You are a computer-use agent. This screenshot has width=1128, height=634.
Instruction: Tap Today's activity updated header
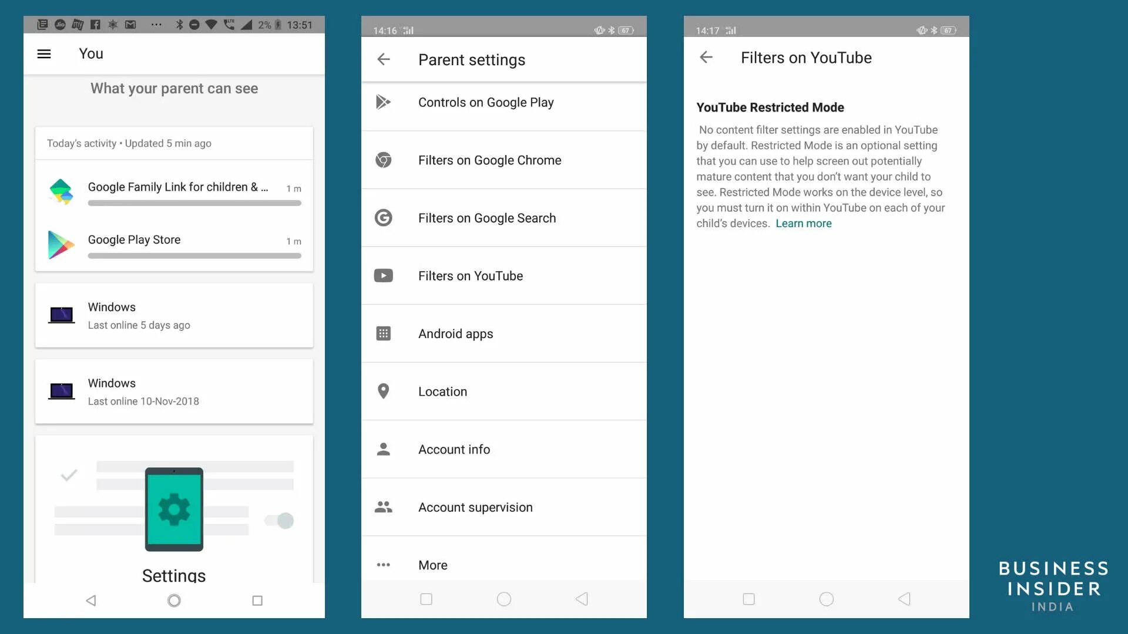click(129, 143)
